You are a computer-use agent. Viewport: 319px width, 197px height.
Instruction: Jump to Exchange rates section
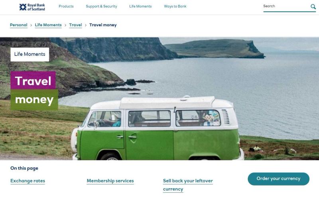point(28,181)
